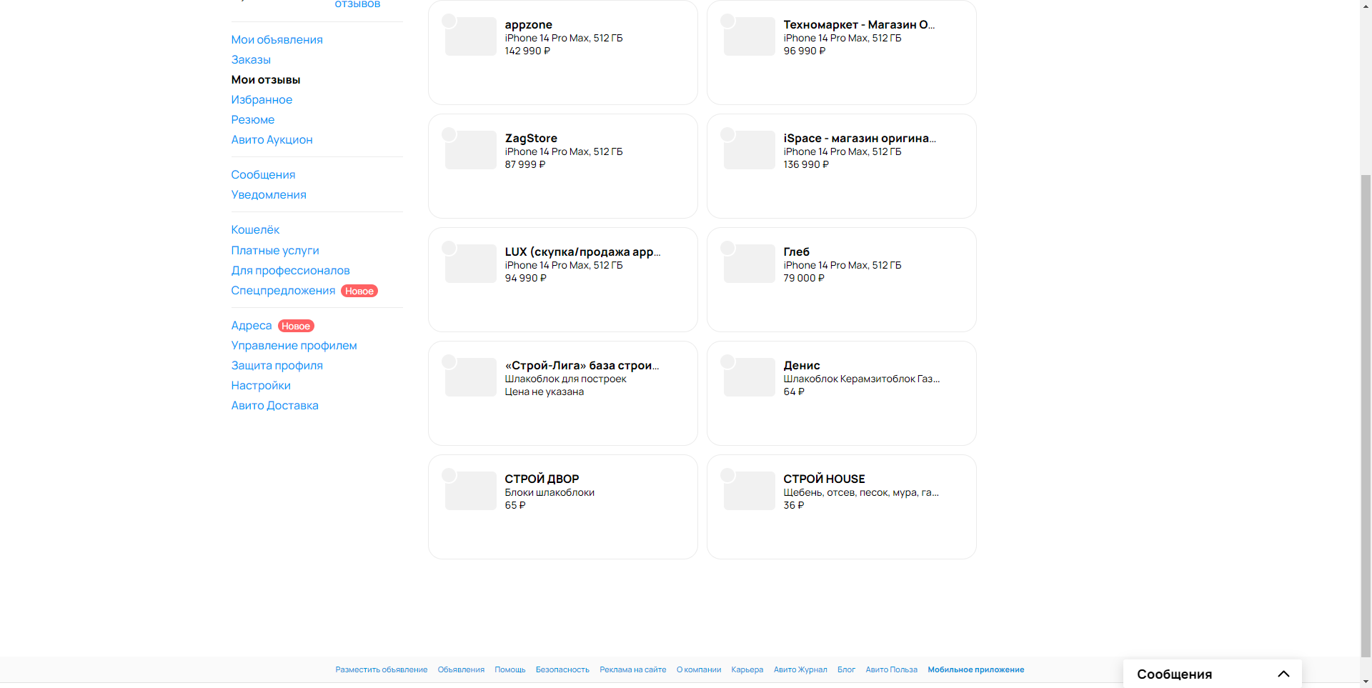Open the Сообщения link in the sidebar
Image resolution: width=1372 pixels, height=688 pixels.
[263, 174]
